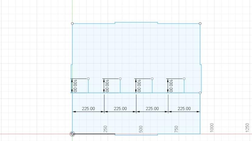Select the rightmost 225.00 horizontal dimension

coord(184,109)
